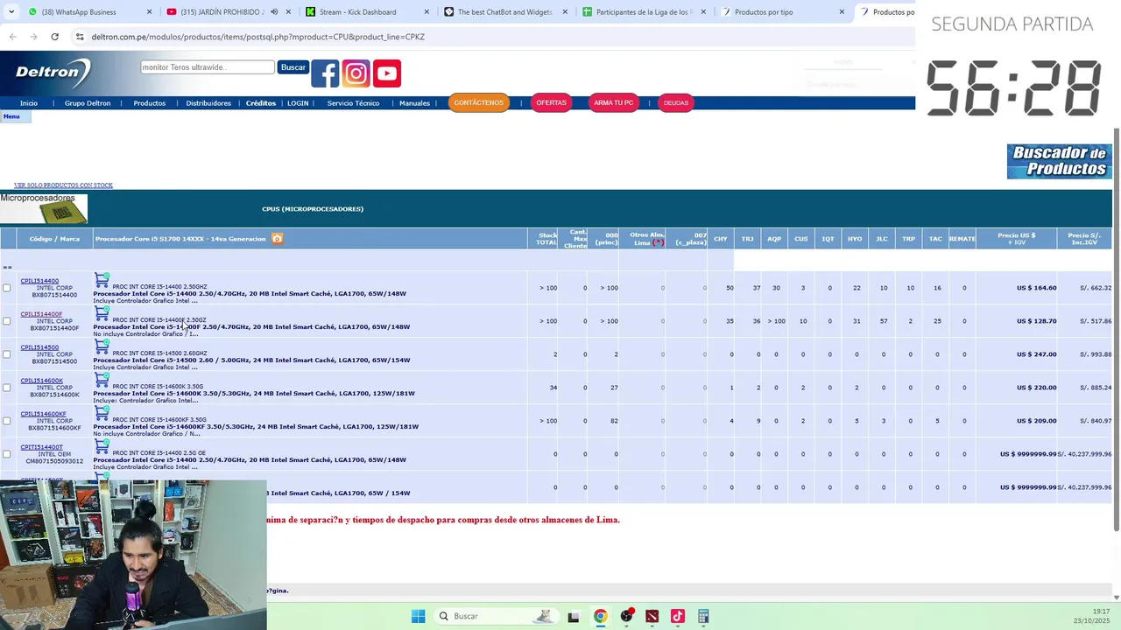Image resolution: width=1121 pixels, height=630 pixels.
Task: Click the OFERTAS button
Action: tap(551, 102)
